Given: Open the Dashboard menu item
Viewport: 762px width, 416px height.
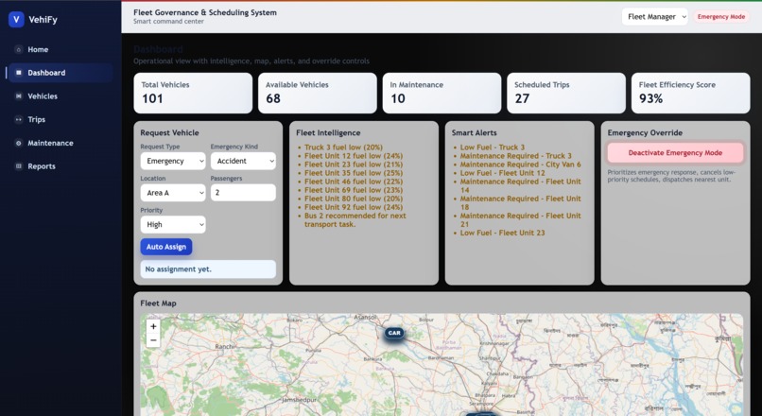Looking at the screenshot, I should point(61,73).
